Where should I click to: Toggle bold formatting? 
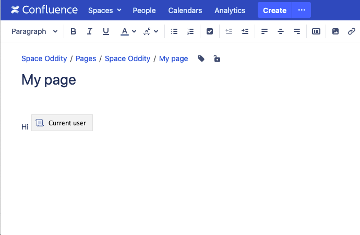click(73, 31)
